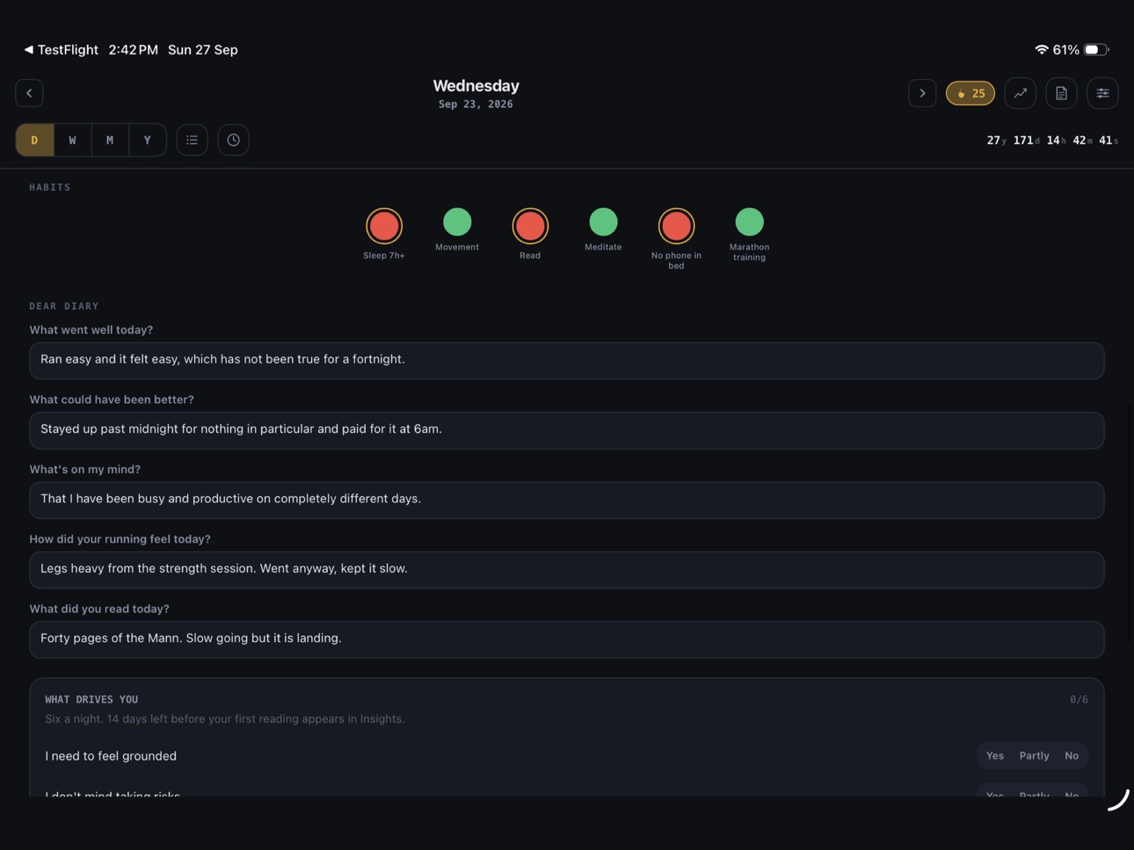The width and height of the screenshot is (1134, 850).
Task: Tap the DEAR DIARY section heading
Action: [64, 306]
